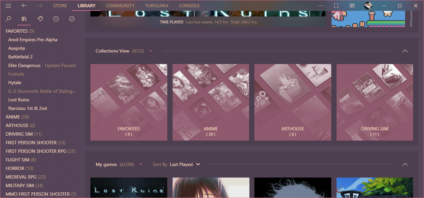424x198 pixels.
Task: Open the CONSOLE tab
Action: [189, 6]
